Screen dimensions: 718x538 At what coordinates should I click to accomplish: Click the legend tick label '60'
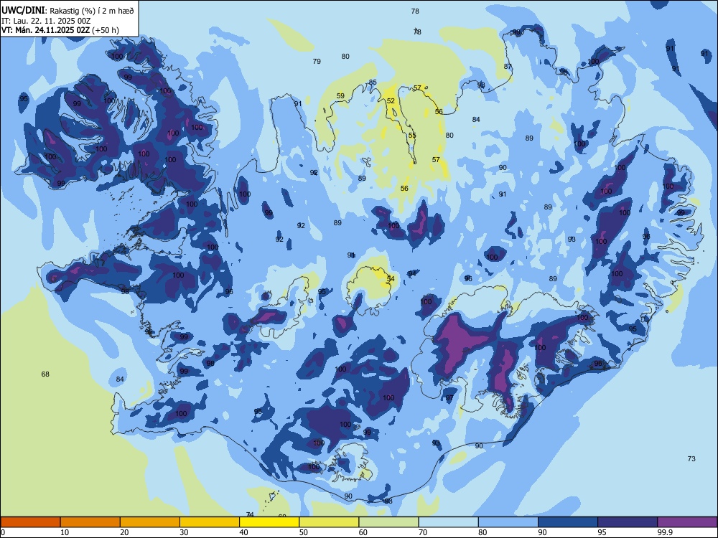(363, 532)
